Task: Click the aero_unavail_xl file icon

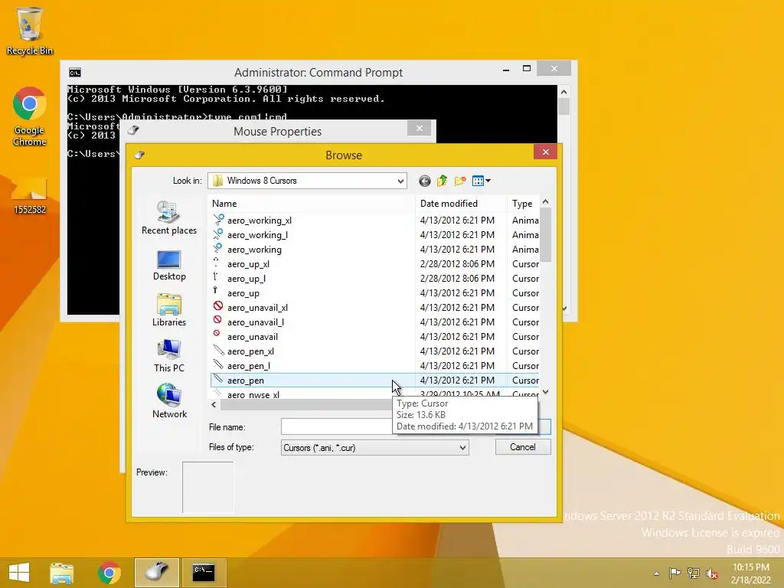Action: [218, 306]
